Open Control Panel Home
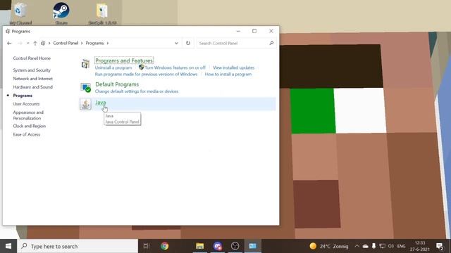The width and height of the screenshot is (451, 253). (32, 58)
